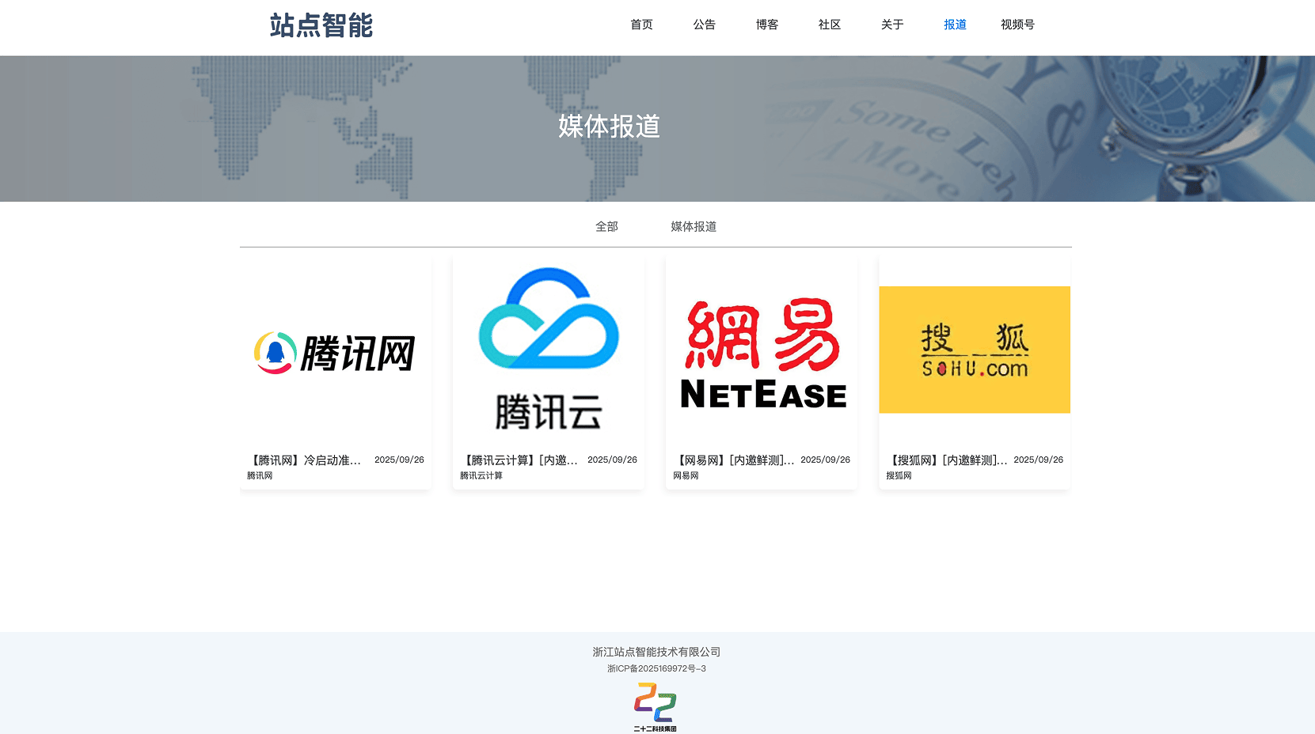Click the 二十二科技集团 footer logo
The width and height of the screenshot is (1315, 734).
(x=656, y=707)
